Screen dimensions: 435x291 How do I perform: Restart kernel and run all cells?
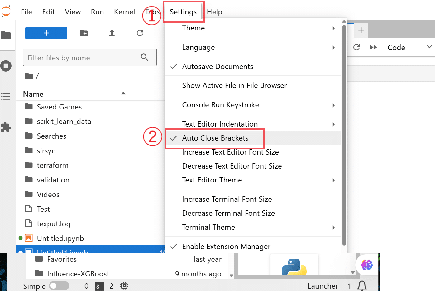coord(373,47)
